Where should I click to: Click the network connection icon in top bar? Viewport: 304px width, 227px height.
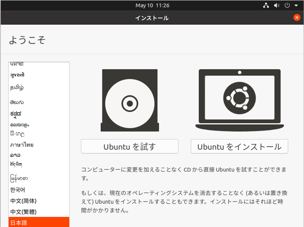(266, 5)
